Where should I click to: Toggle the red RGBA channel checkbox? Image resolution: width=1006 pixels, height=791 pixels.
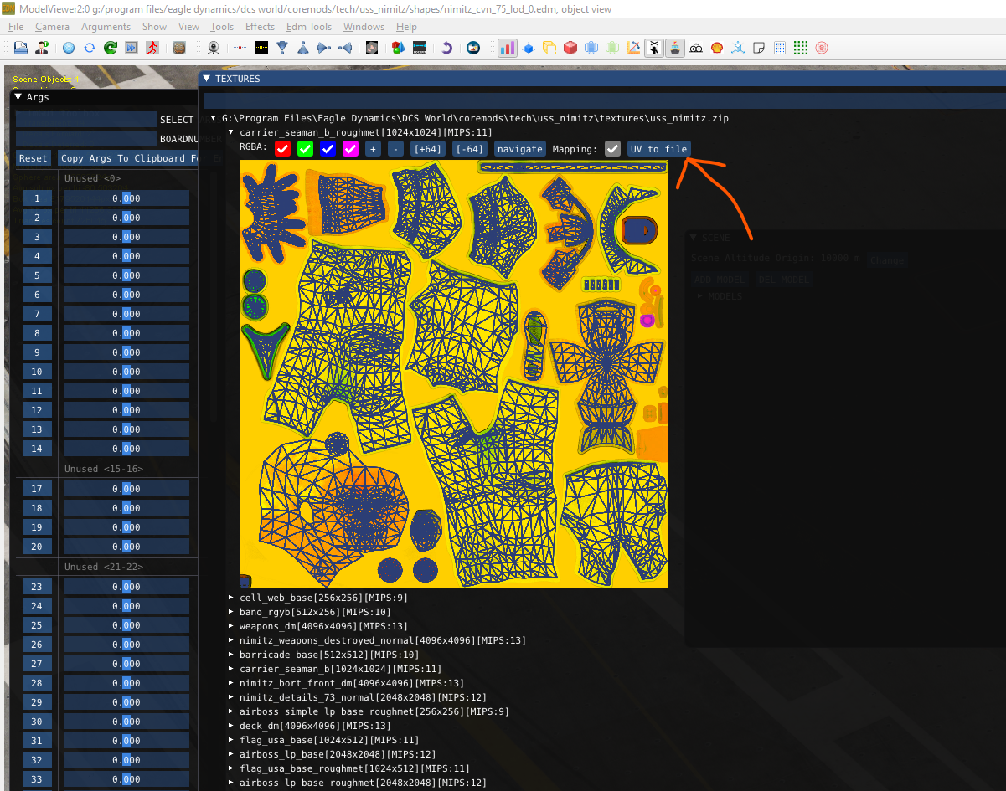tap(282, 149)
